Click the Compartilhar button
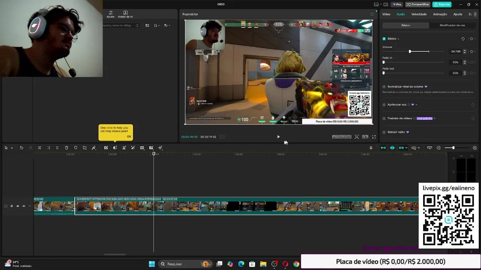The height and width of the screenshot is (270, 481). tap(418, 4)
